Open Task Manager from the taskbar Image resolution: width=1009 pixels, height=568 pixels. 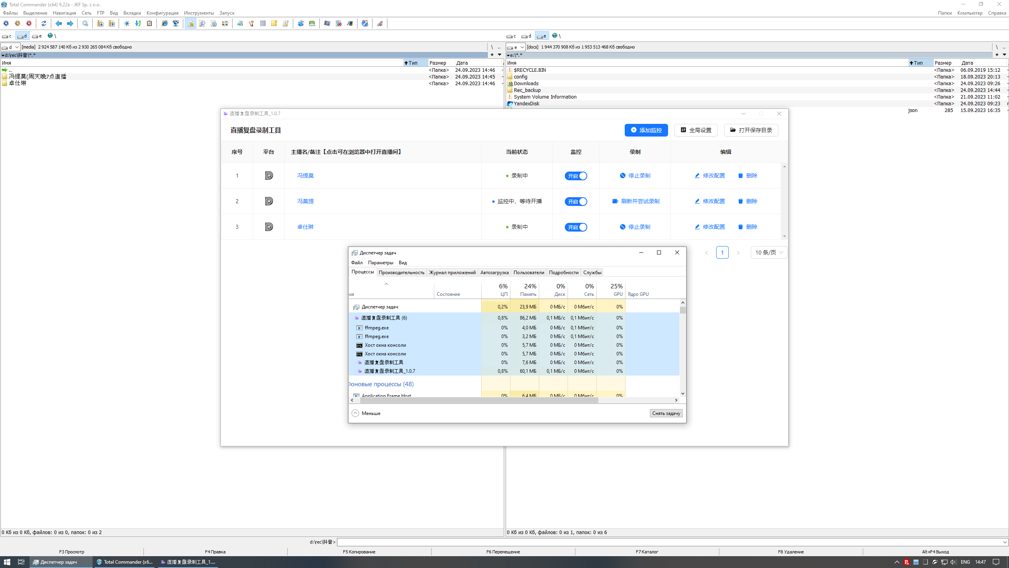(61, 562)
